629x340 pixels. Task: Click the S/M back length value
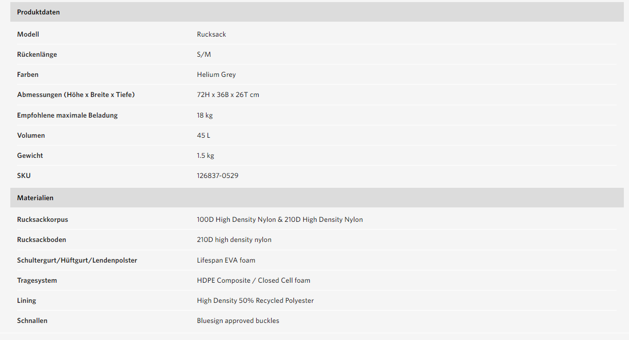(x=203, y=54)
